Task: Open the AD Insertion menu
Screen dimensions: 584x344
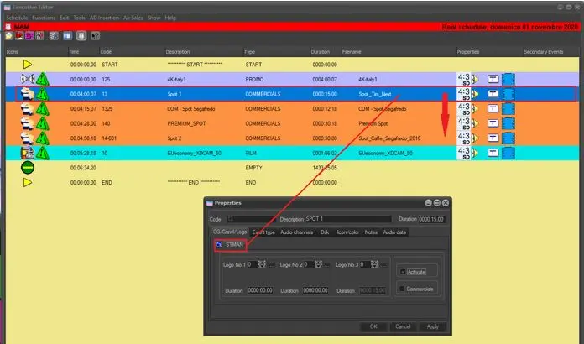Action: pyautogui.click(x=106, y=17)
